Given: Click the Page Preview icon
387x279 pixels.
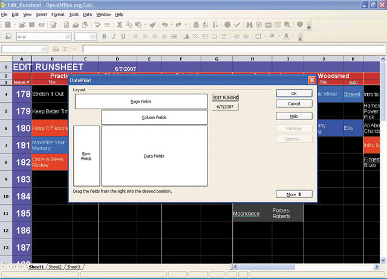Looking at the screenshot, I should coord(85,25).
